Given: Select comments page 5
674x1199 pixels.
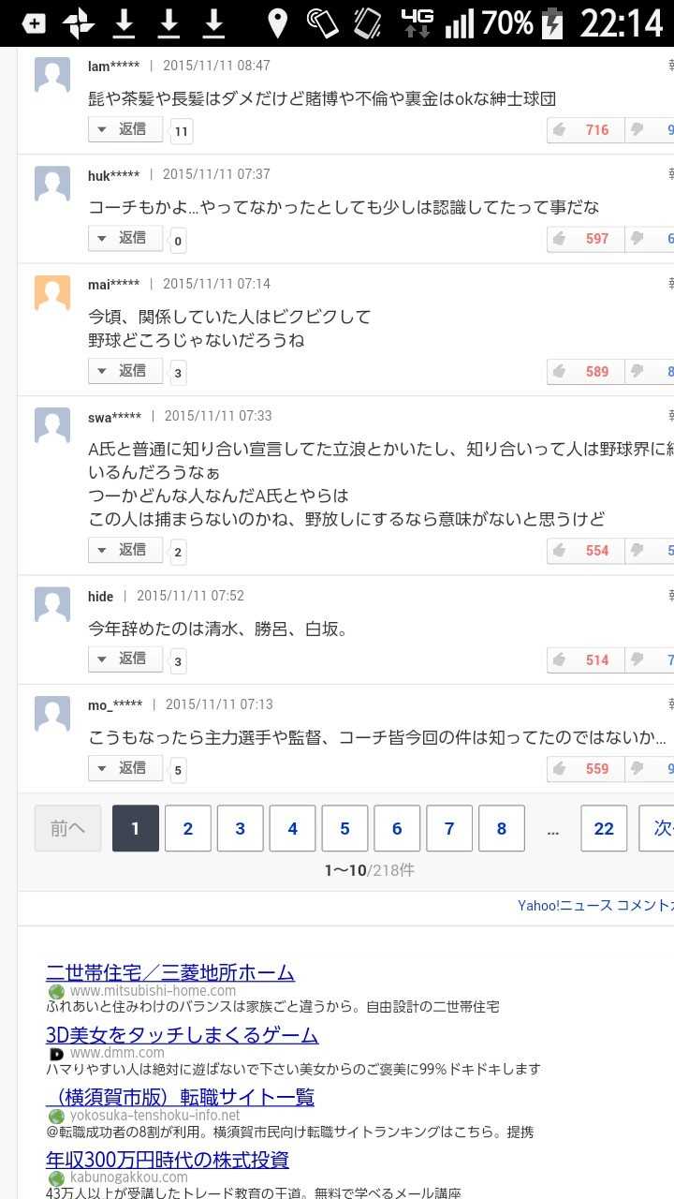Looking at the screenshot, I should tap(344, 828).
